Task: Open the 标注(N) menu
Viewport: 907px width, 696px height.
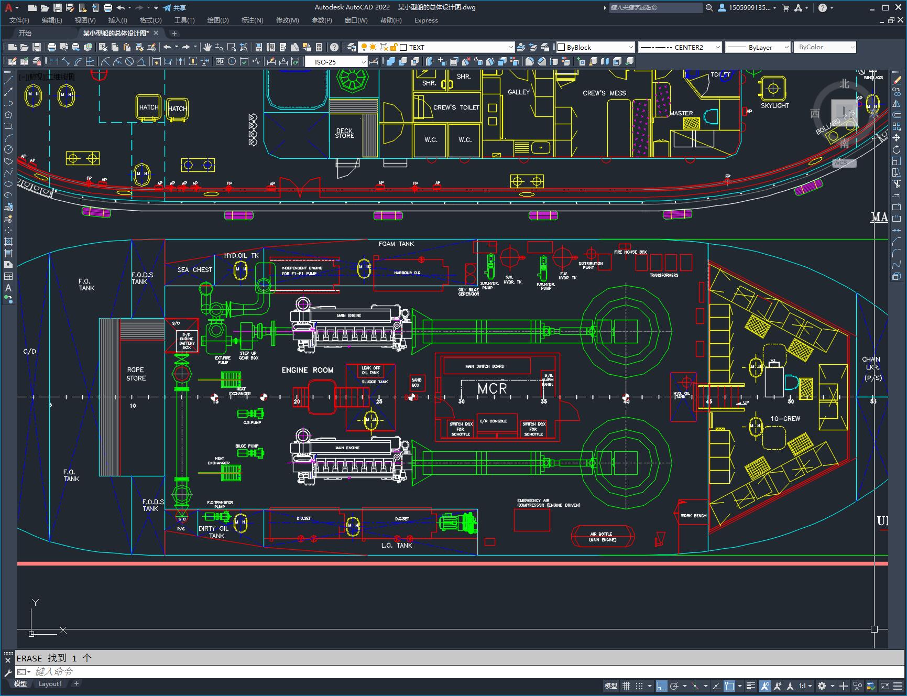Action: pos(252,20)
